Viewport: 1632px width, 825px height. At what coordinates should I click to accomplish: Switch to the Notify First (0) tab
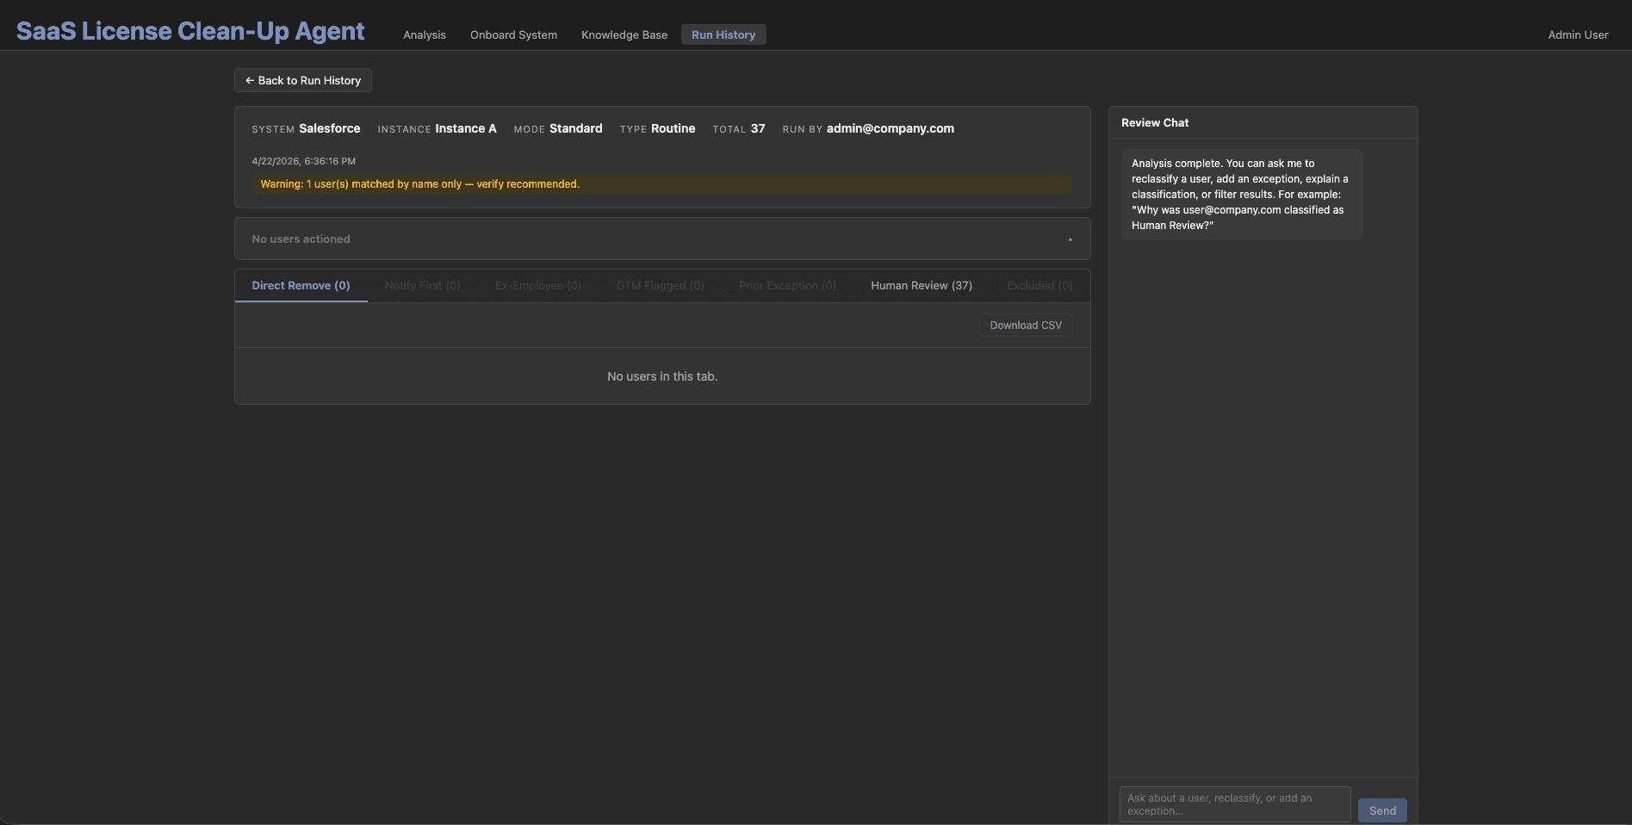pyautogui.click(x=423, y=285)
